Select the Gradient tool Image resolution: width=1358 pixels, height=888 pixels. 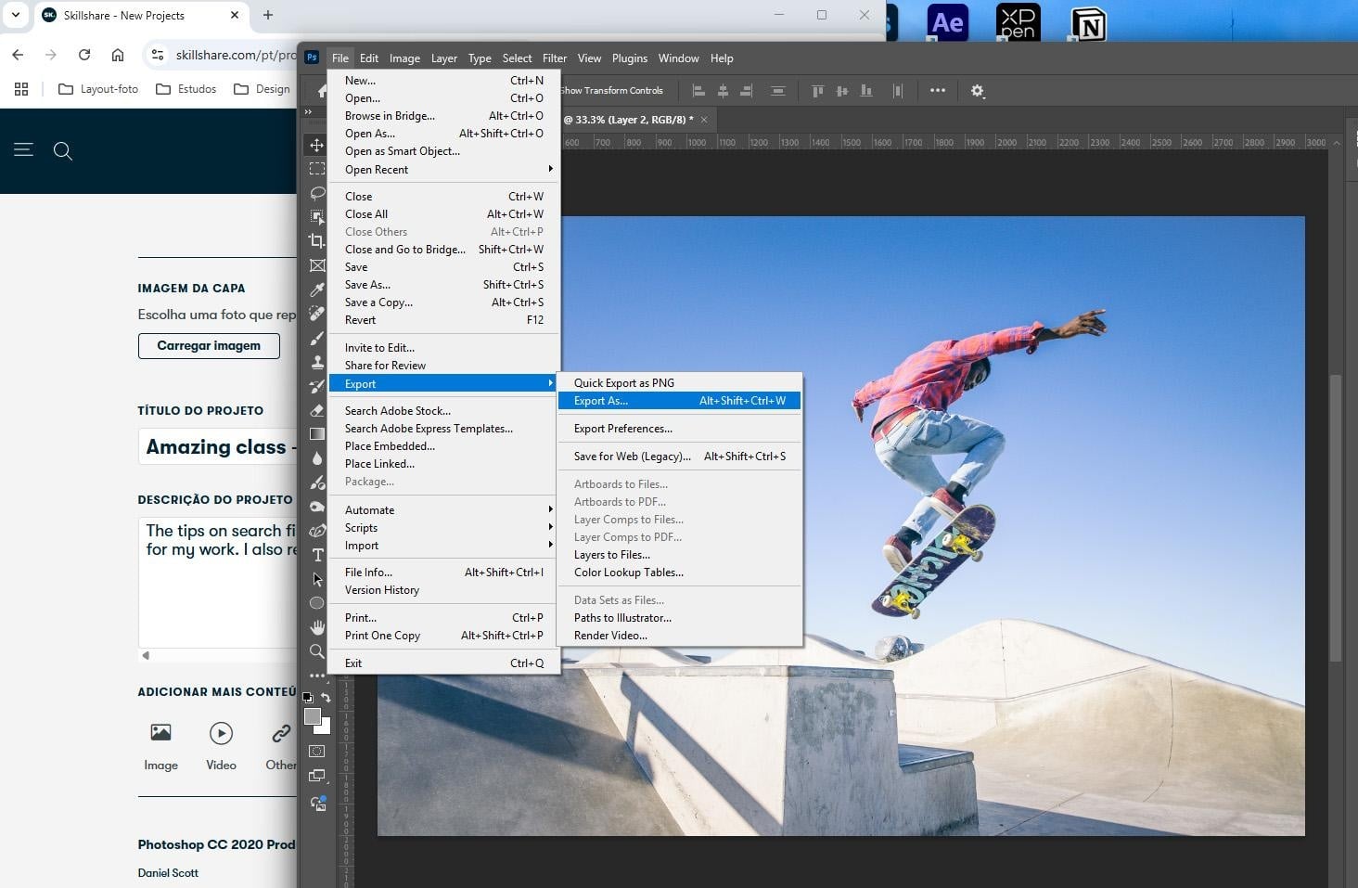pos(317,434)
